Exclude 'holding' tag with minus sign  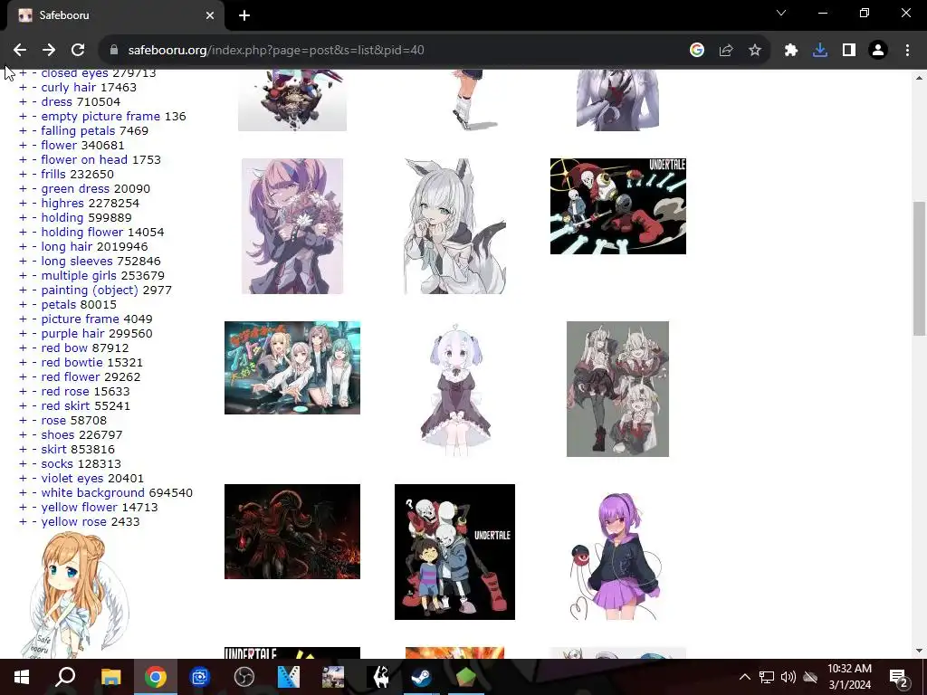[34, 217]
